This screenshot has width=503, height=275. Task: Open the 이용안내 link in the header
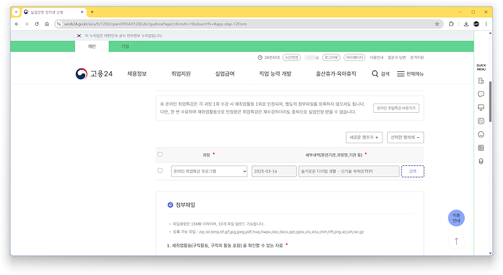(376, 58)
